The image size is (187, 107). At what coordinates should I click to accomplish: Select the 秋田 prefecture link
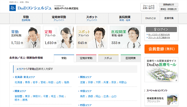[51, 82]
